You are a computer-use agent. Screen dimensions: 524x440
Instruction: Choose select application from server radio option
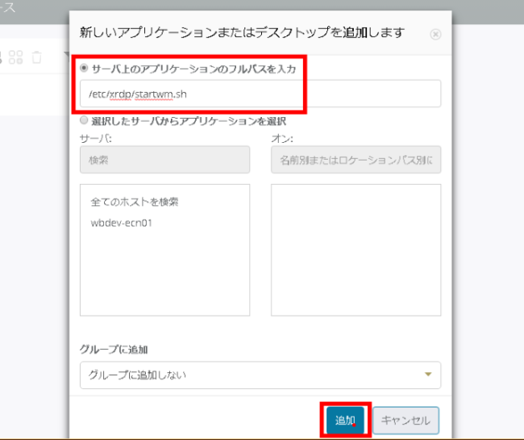(x=85, y=119)
